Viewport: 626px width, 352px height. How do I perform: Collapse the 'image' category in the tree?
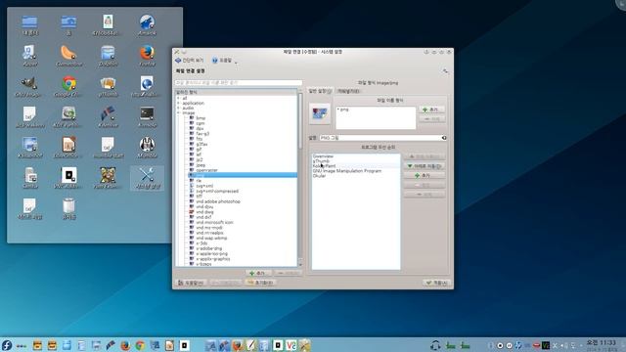178,113
